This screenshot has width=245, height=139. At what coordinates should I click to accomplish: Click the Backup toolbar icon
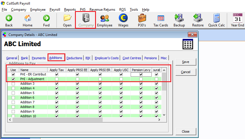[x=179, y=18]
